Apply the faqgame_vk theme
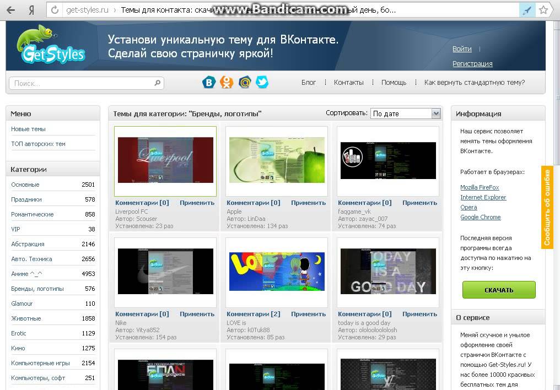The image size is (560, 390). pos(420,203)
